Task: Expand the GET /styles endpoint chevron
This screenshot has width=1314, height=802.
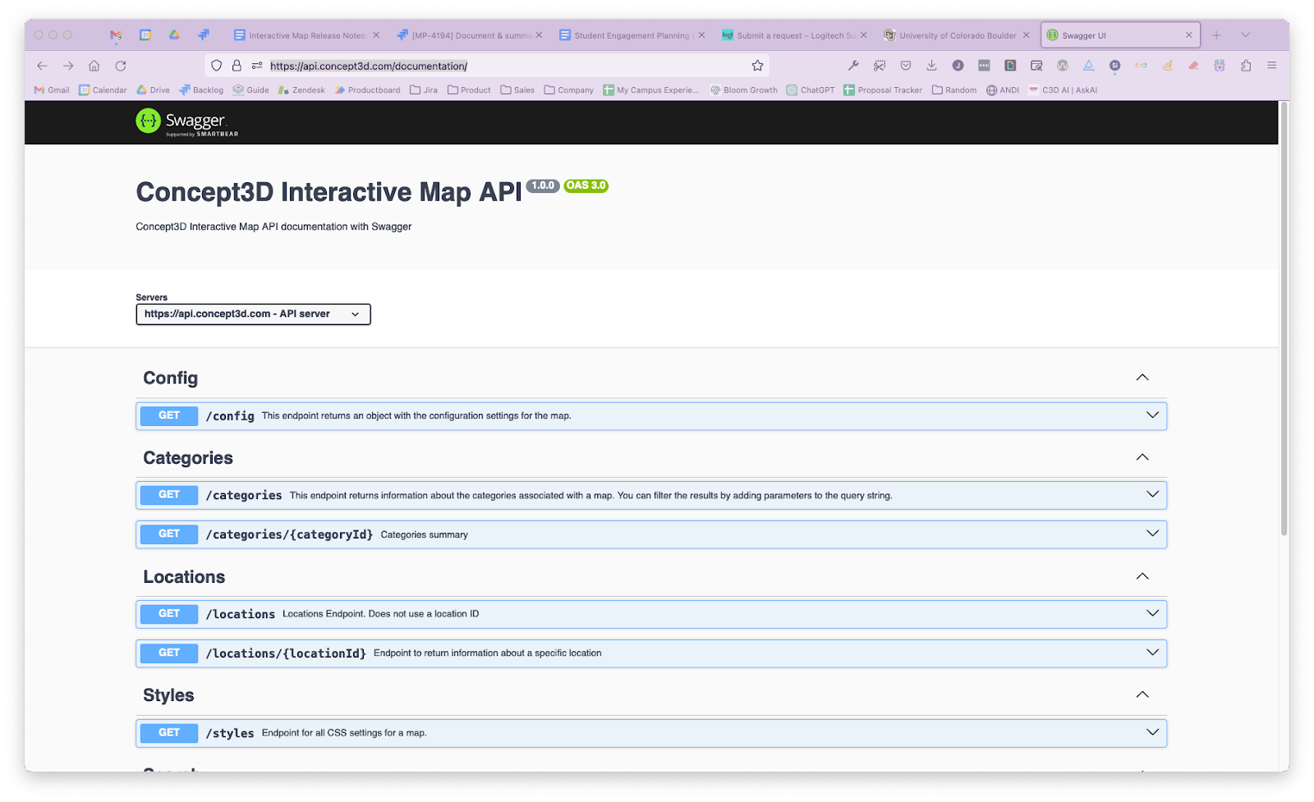Action: [1153, 732]
